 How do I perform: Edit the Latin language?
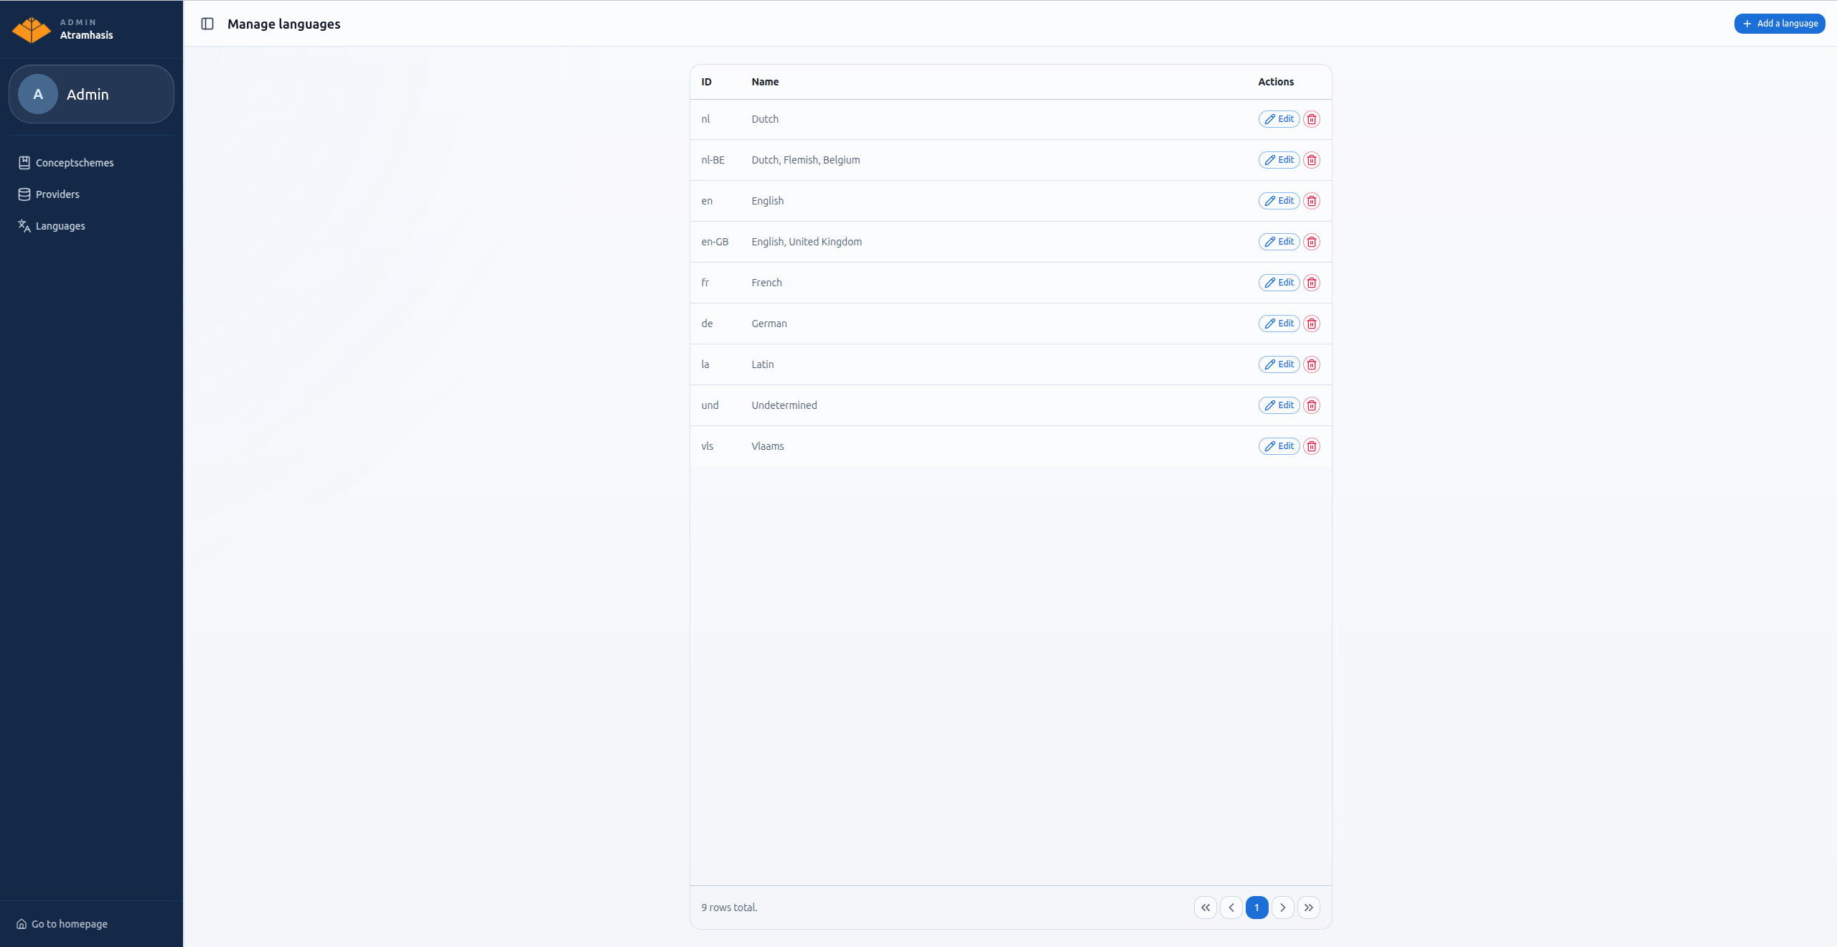[x=1279, y=364]
